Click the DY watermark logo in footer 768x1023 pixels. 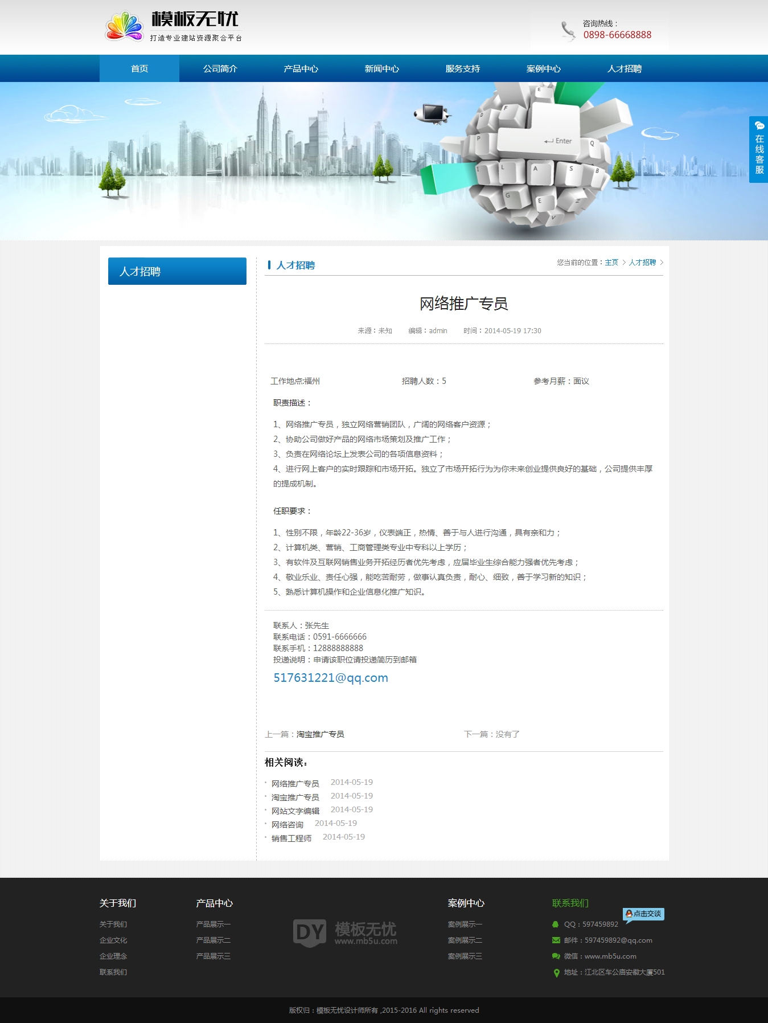pyautogui.click(x=310, y=932)
